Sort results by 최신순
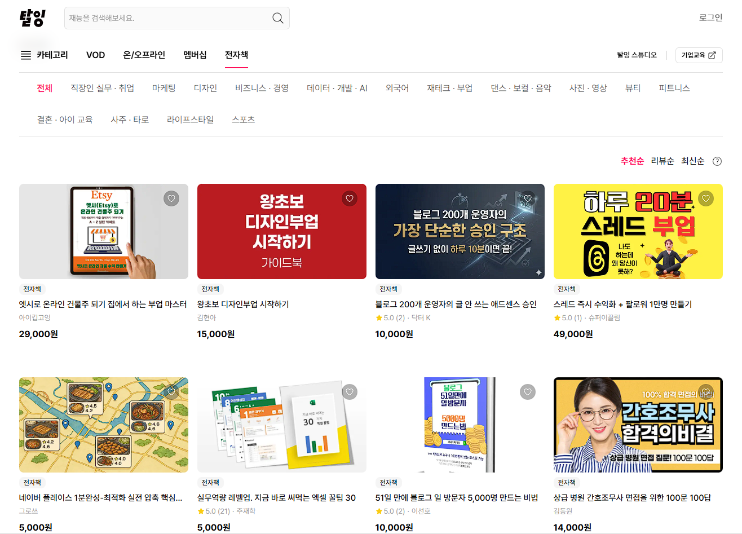This screenshot has height=534, width=742. [692, 161]
